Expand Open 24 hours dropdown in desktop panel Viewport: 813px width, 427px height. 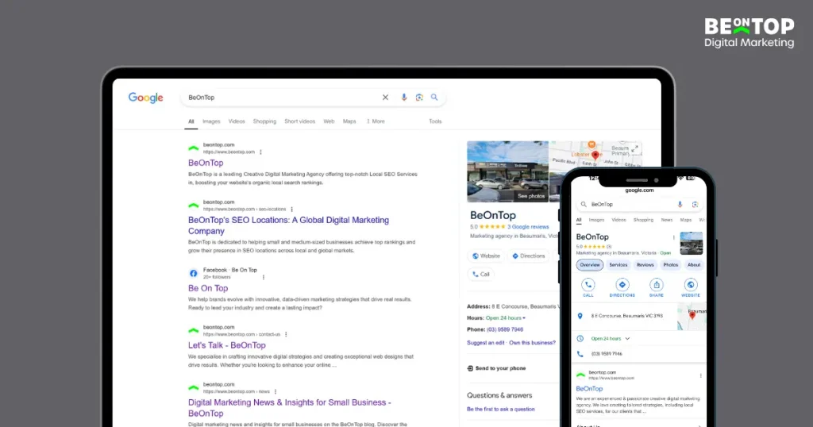click(524, 317)
